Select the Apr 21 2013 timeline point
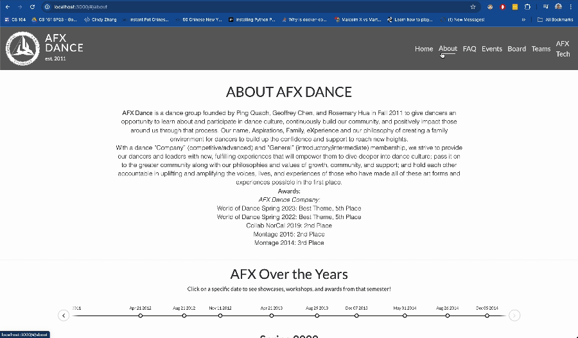Screen dimensions: 578x338 click(x=271, y=316)
